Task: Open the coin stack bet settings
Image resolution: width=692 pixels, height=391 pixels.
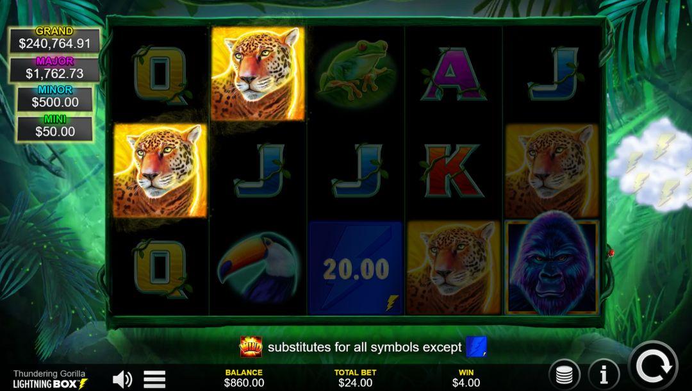Action: point(564,375)
